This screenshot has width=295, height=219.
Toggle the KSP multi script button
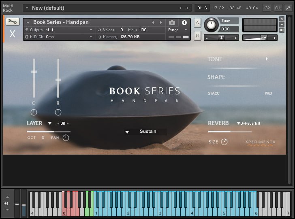pyautogui.click(x=266, y=8)
